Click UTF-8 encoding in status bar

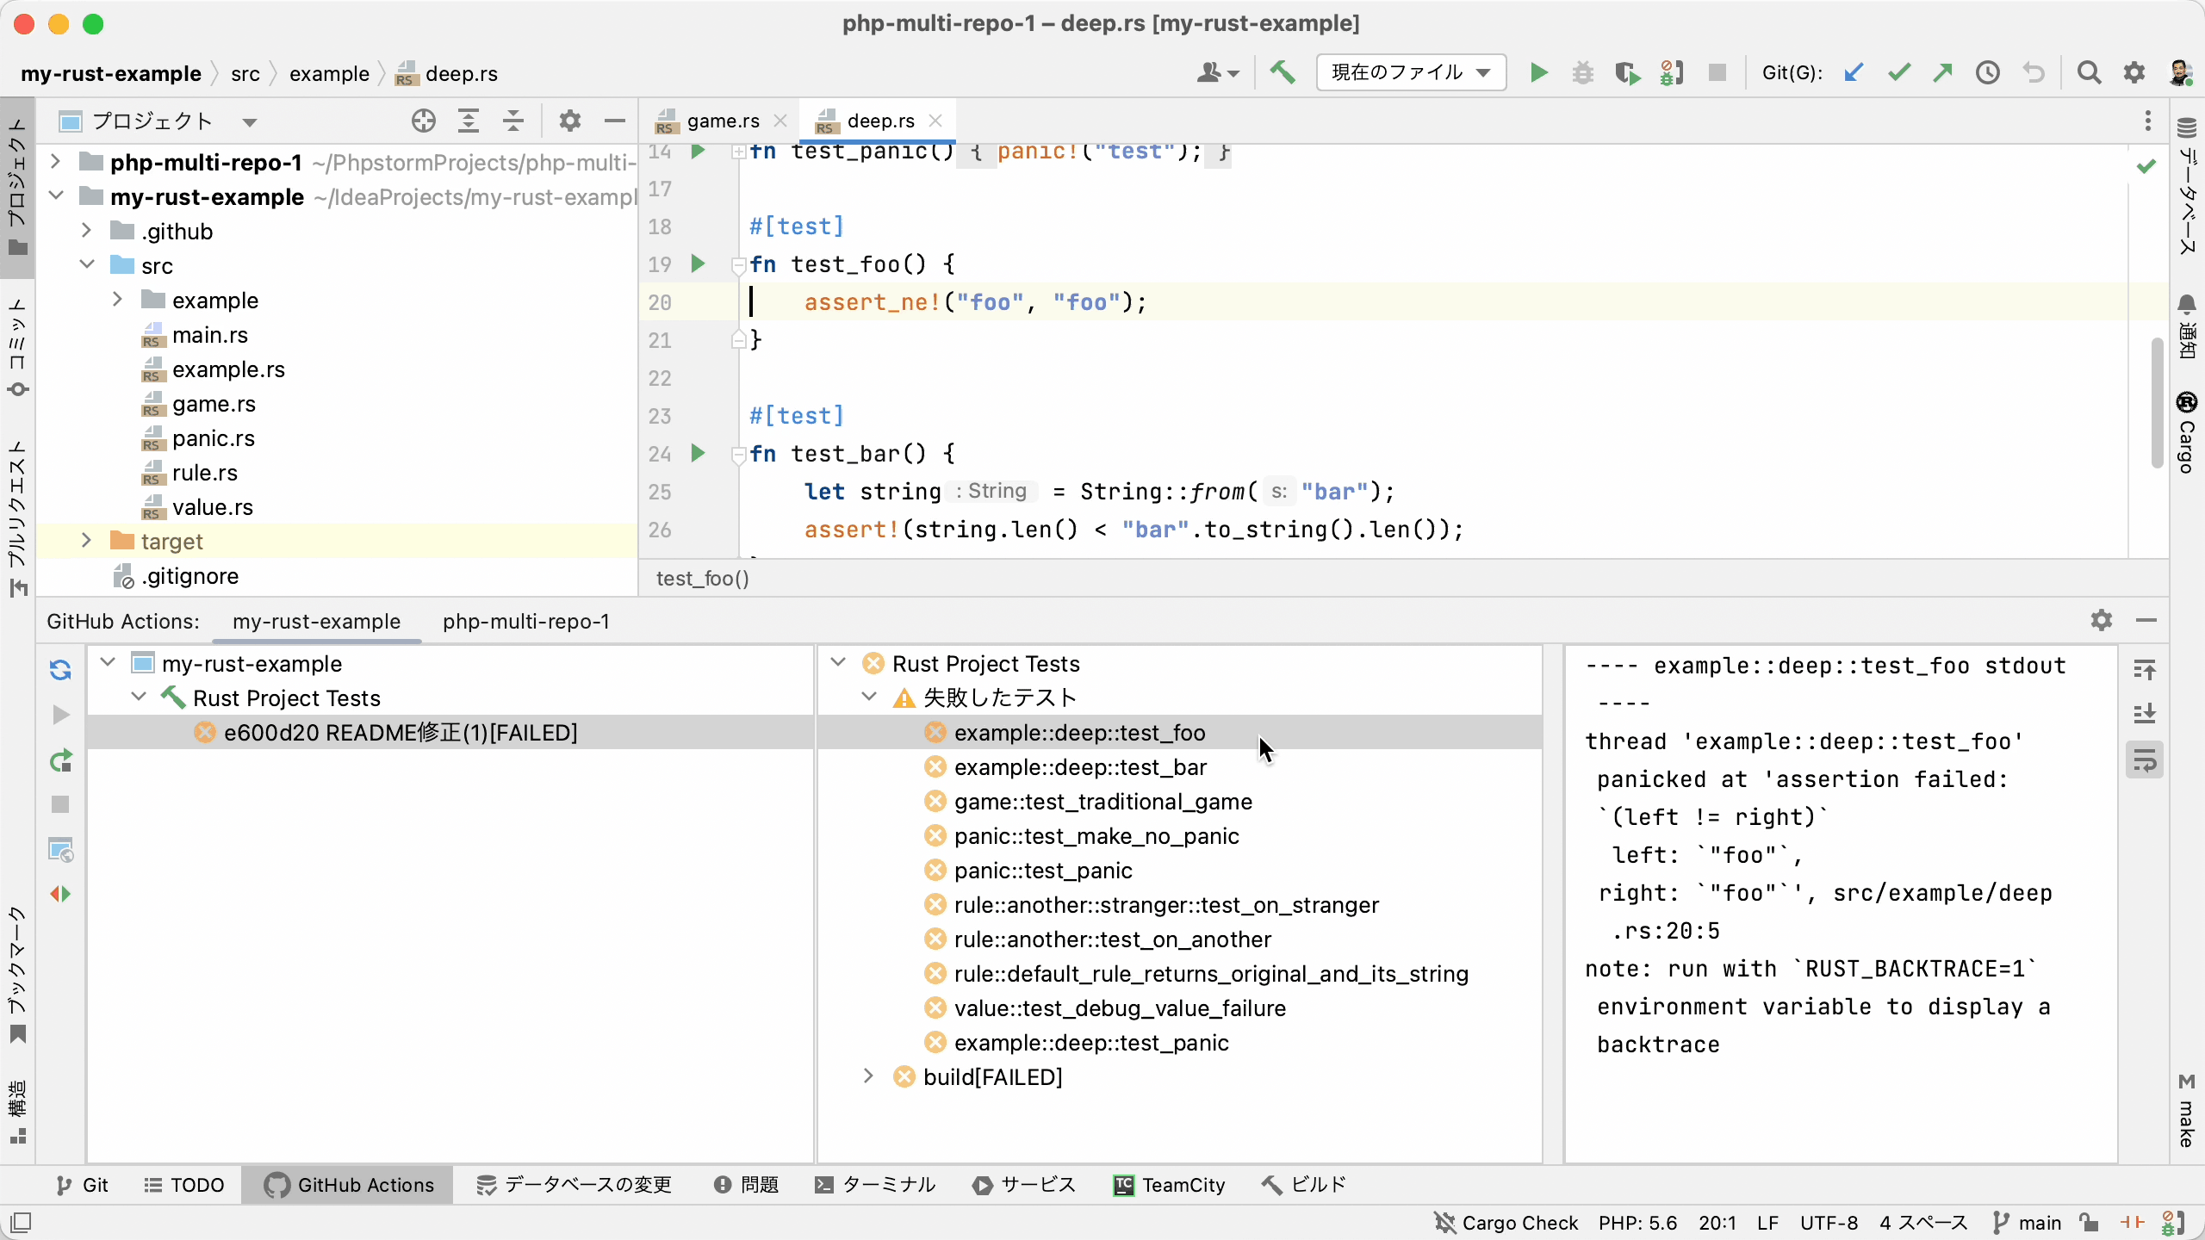point(1829,1223)
